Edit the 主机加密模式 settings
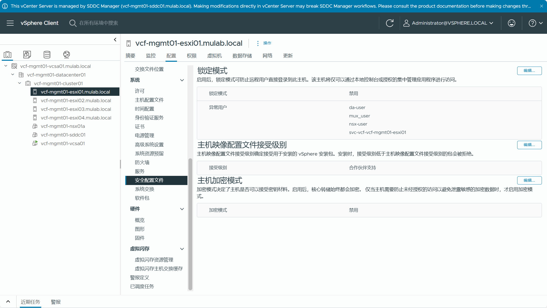 coord(529,180)
